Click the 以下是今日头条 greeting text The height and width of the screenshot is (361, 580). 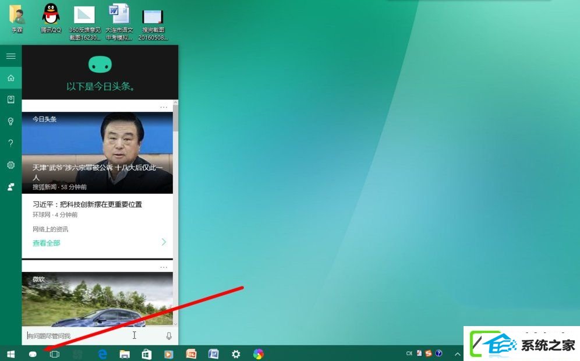100,87
